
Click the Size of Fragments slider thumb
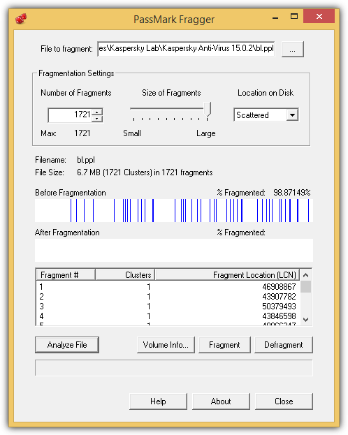pyautogui.click(x=208, y=109)
